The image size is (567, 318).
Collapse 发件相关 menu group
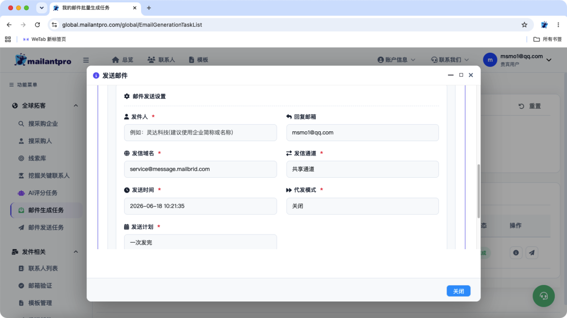tap(76, 252)
